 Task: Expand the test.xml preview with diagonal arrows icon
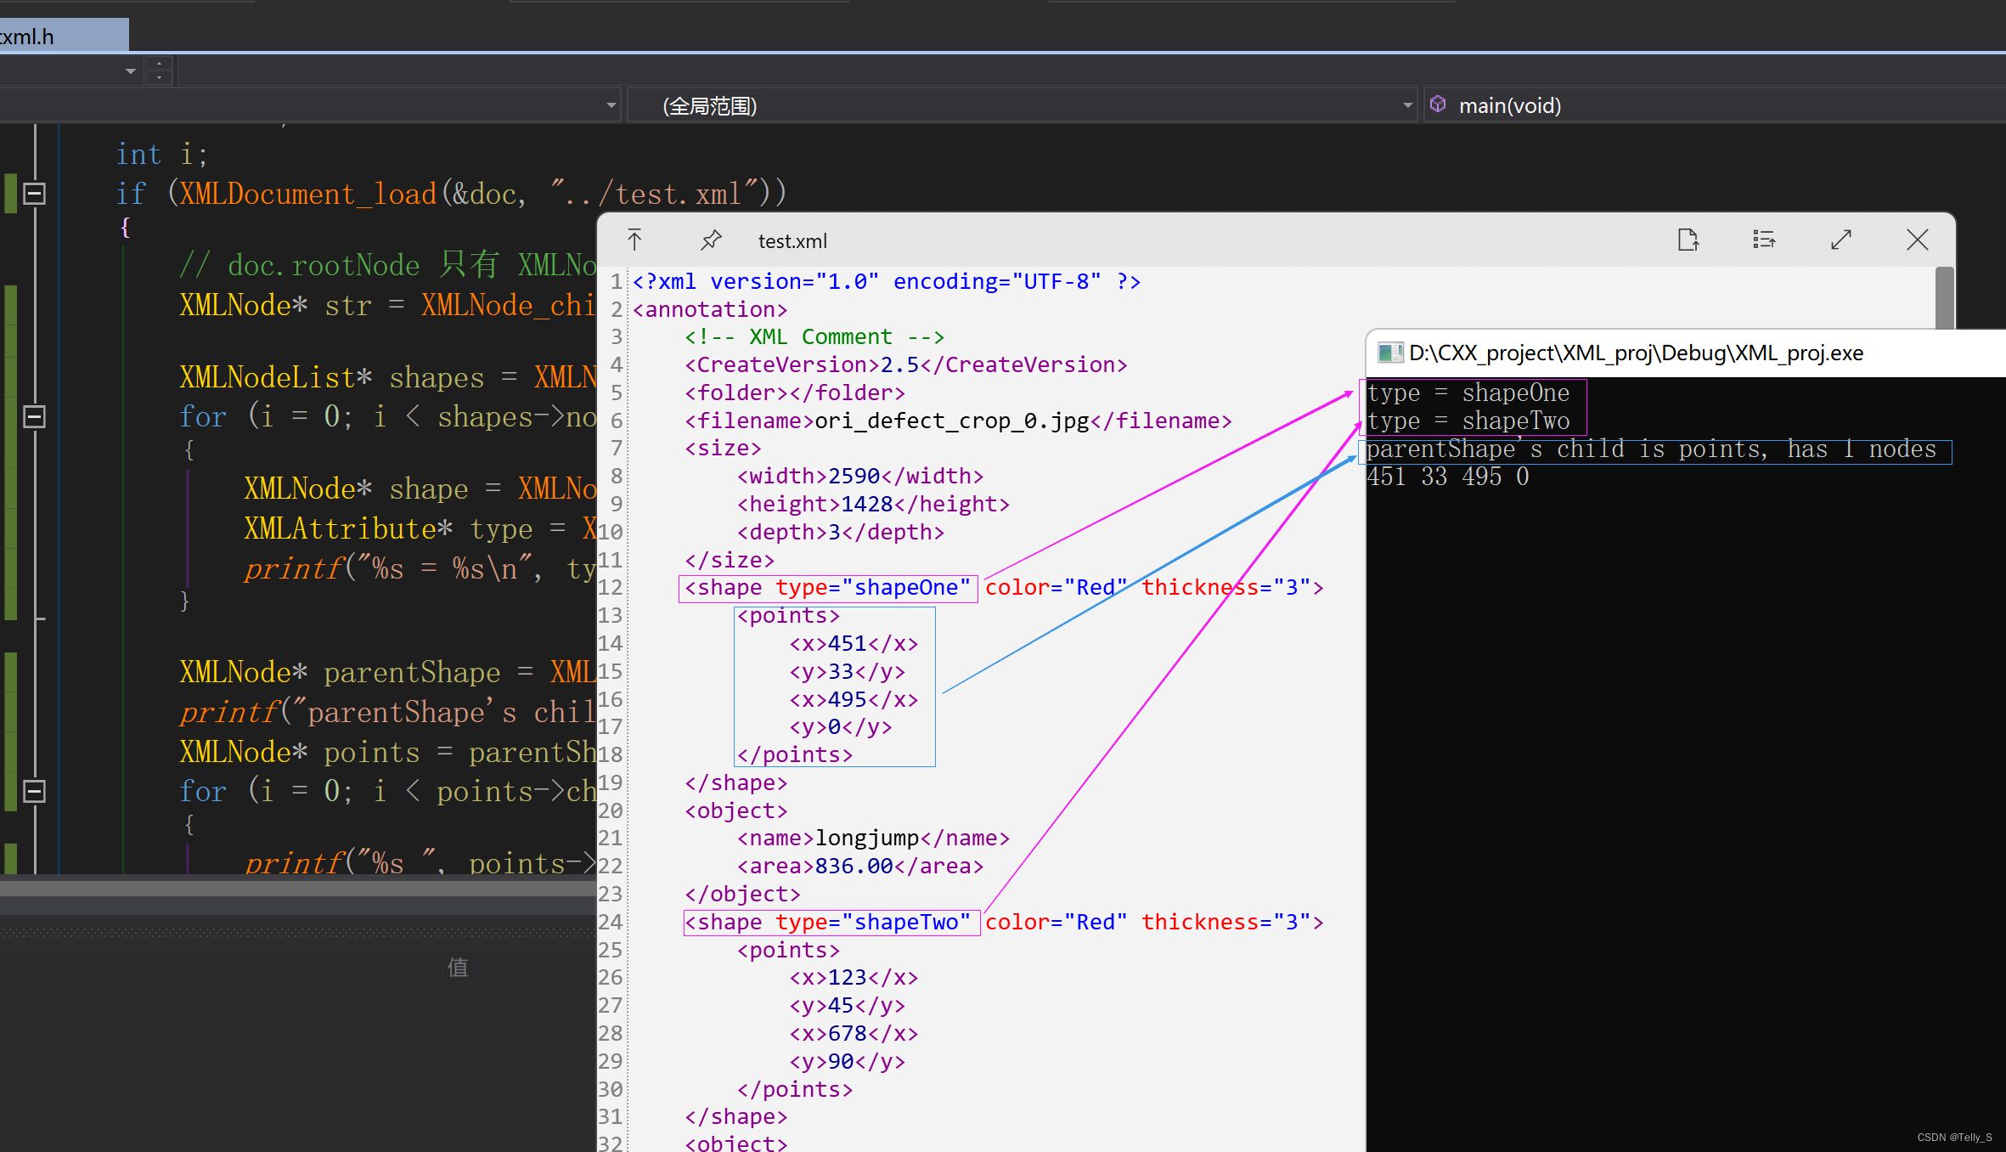coord(1840,240)
